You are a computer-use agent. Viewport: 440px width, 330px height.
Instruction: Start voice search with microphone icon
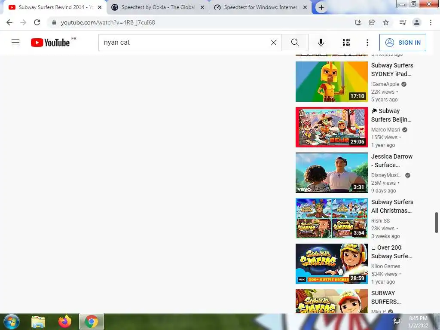[321, 43]
